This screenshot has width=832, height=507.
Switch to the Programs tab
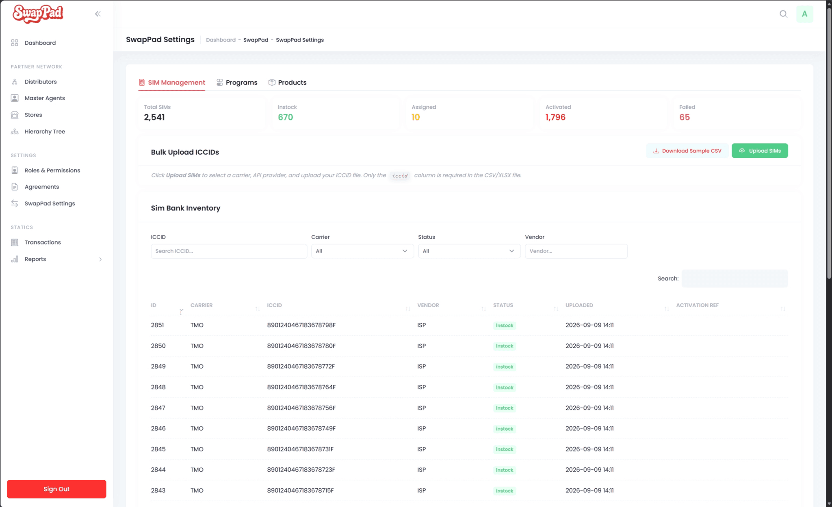pyautogui.click(x=237, y=82)
